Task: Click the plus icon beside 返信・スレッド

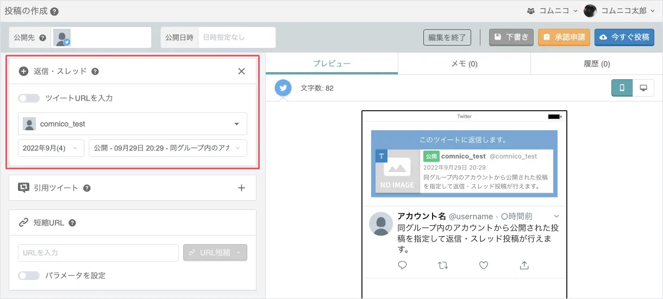Action: click(x=23, y=71)
